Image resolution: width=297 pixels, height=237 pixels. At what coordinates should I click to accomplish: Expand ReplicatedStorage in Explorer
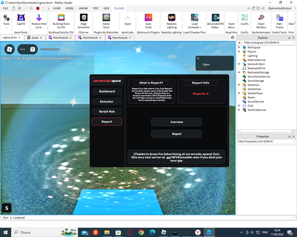pos(239,72)
